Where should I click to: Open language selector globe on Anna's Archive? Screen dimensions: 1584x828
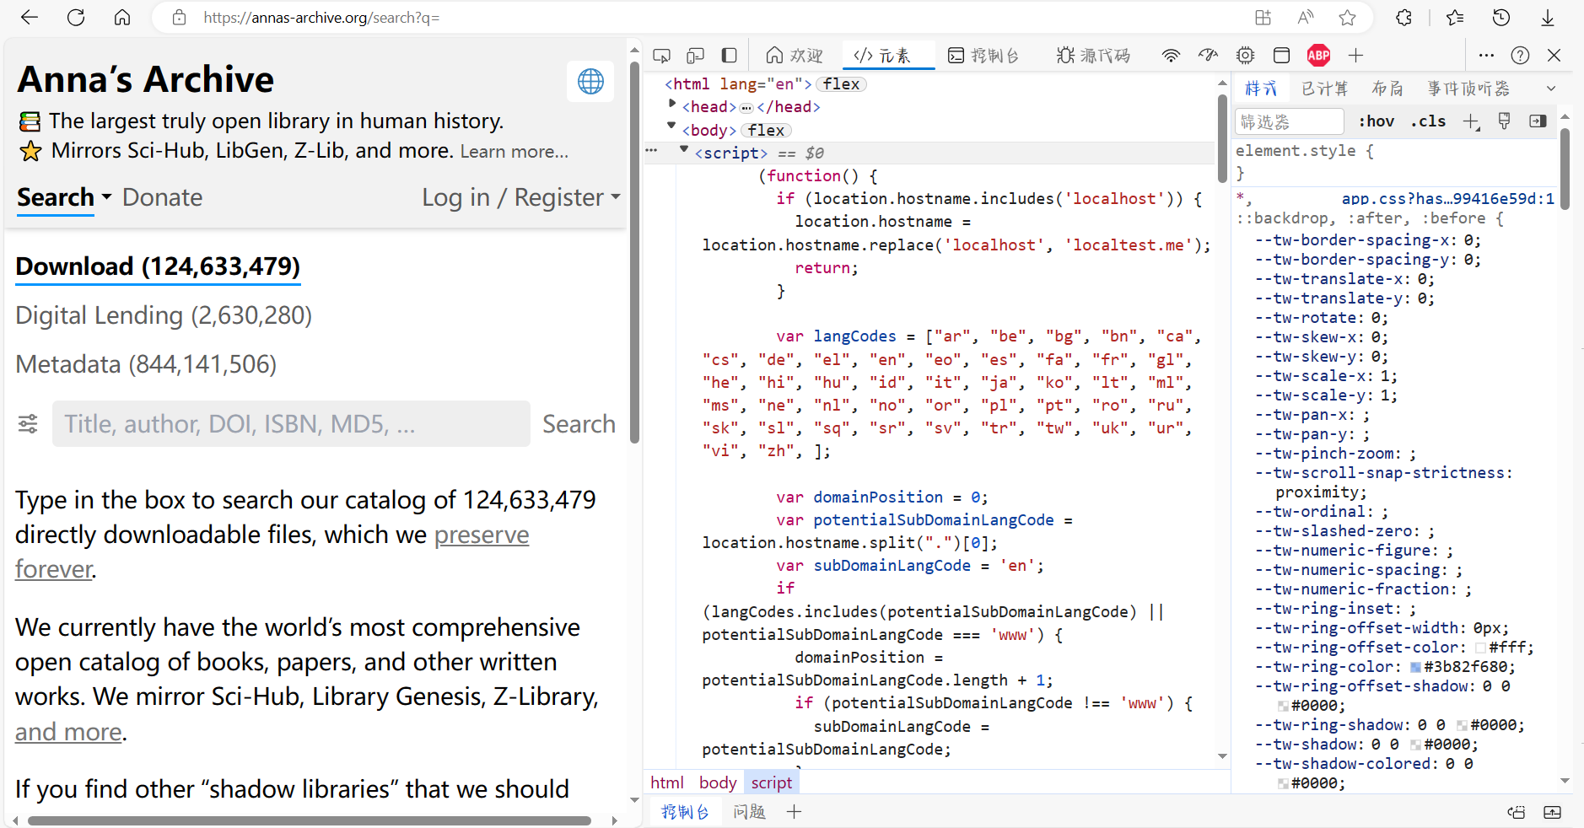pos(590,81)
